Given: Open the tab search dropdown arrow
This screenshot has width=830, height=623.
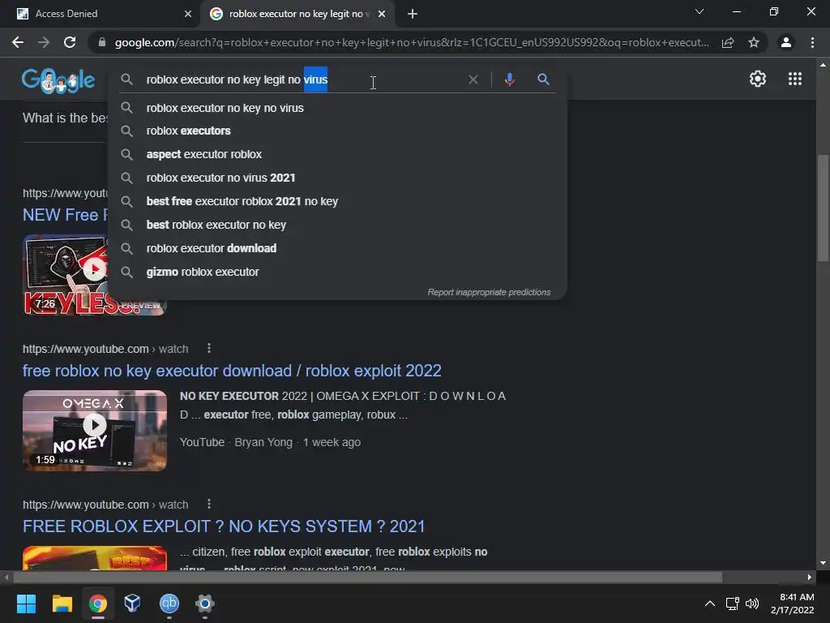Looking at the screenshot, I should (x=700, y=11).
